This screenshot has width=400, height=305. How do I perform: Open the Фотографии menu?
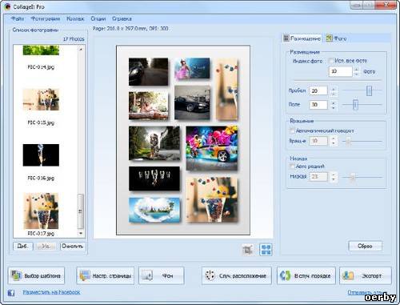46,18
